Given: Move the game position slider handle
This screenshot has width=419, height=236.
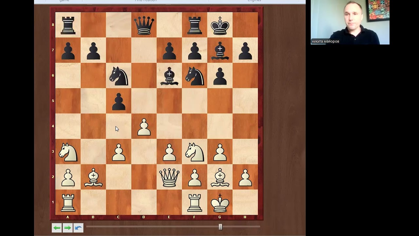Looking at the screenshot, I should click(x=220, y=226).
